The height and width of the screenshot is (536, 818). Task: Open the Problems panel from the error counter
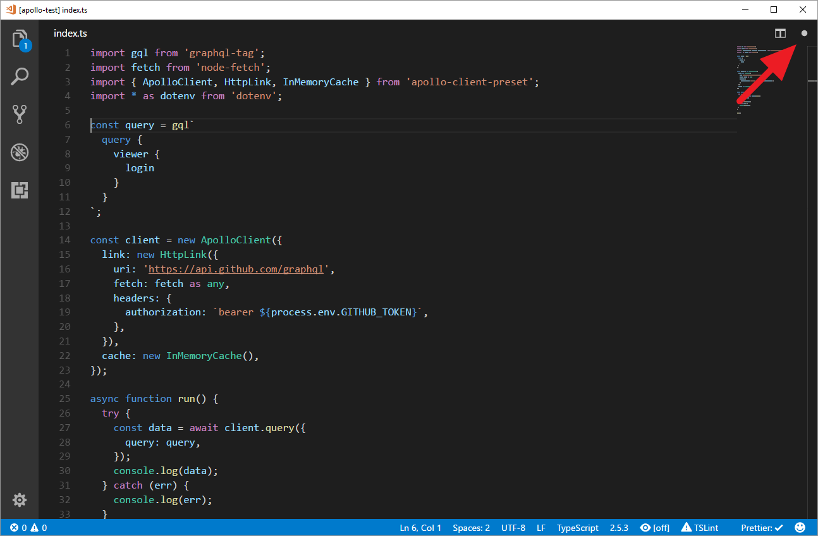click(28, 527)
